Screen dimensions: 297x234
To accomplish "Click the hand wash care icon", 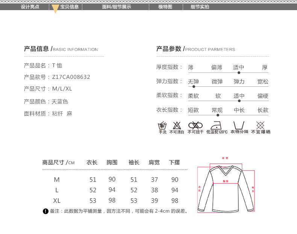I will pyautogui.click(x=162, y=125).
